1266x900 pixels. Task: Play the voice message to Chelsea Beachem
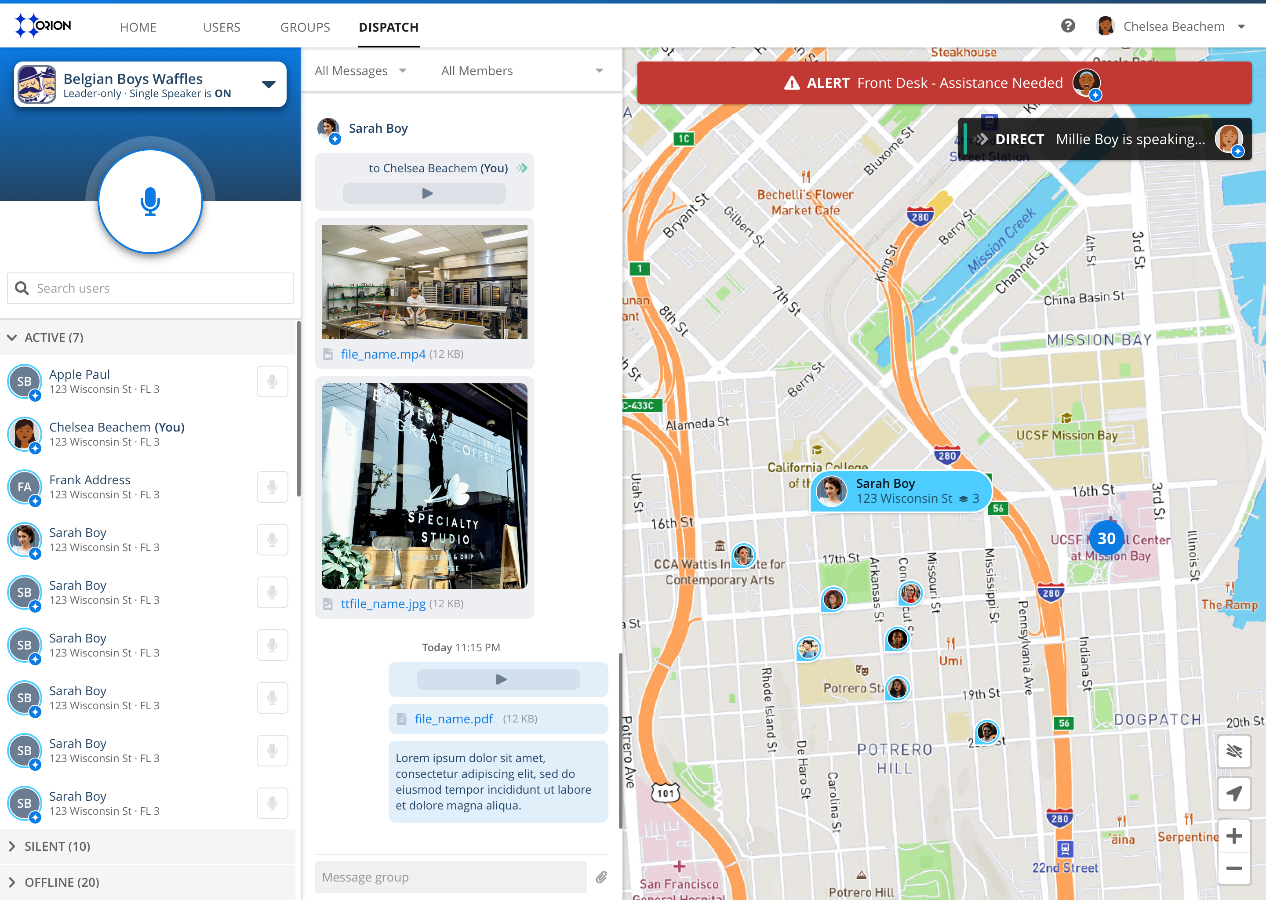click(x=425, y=193)
